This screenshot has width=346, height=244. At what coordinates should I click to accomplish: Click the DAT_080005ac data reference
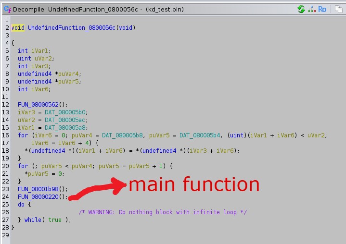pos(65,120)
